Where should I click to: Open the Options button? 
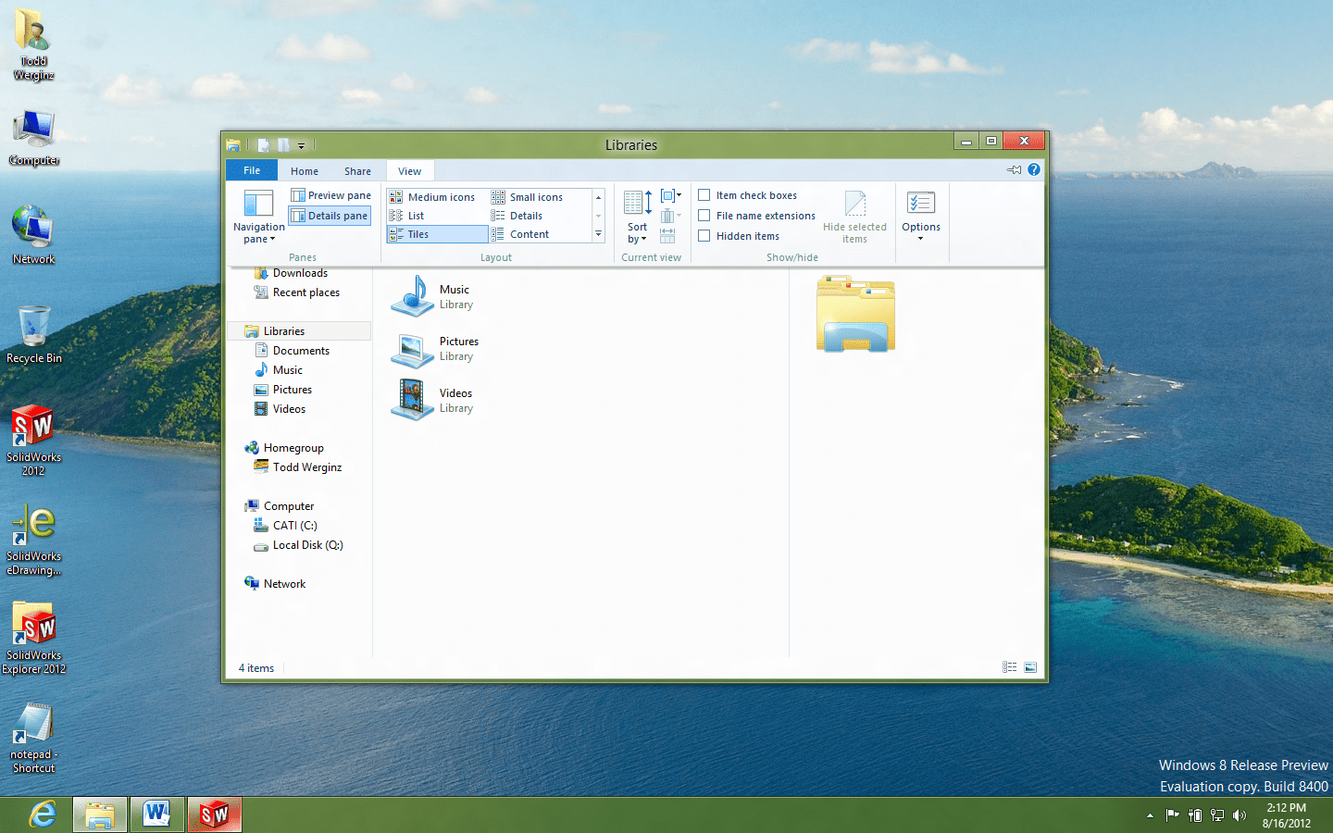pos(920,215)
